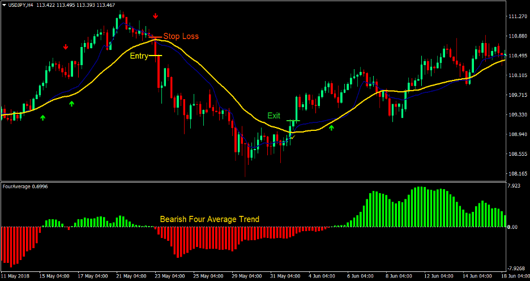Click the 14 Jun 04:00 time label

click(x=477, y=276)
